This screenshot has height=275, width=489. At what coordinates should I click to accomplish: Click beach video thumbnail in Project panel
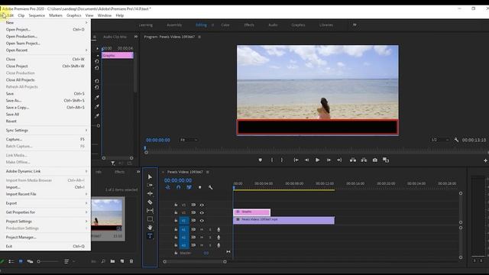(x=107, y=215)
